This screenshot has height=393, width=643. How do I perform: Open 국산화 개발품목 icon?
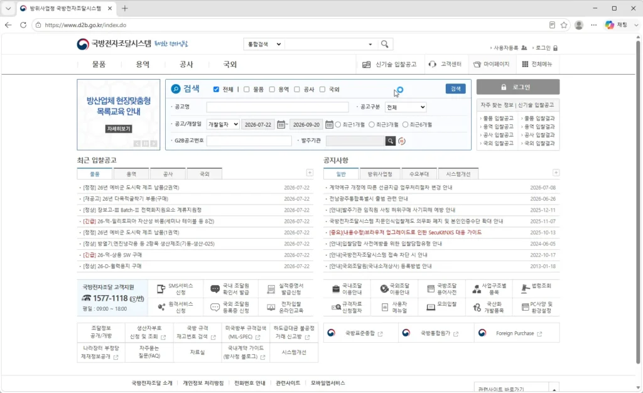(477, 307)
